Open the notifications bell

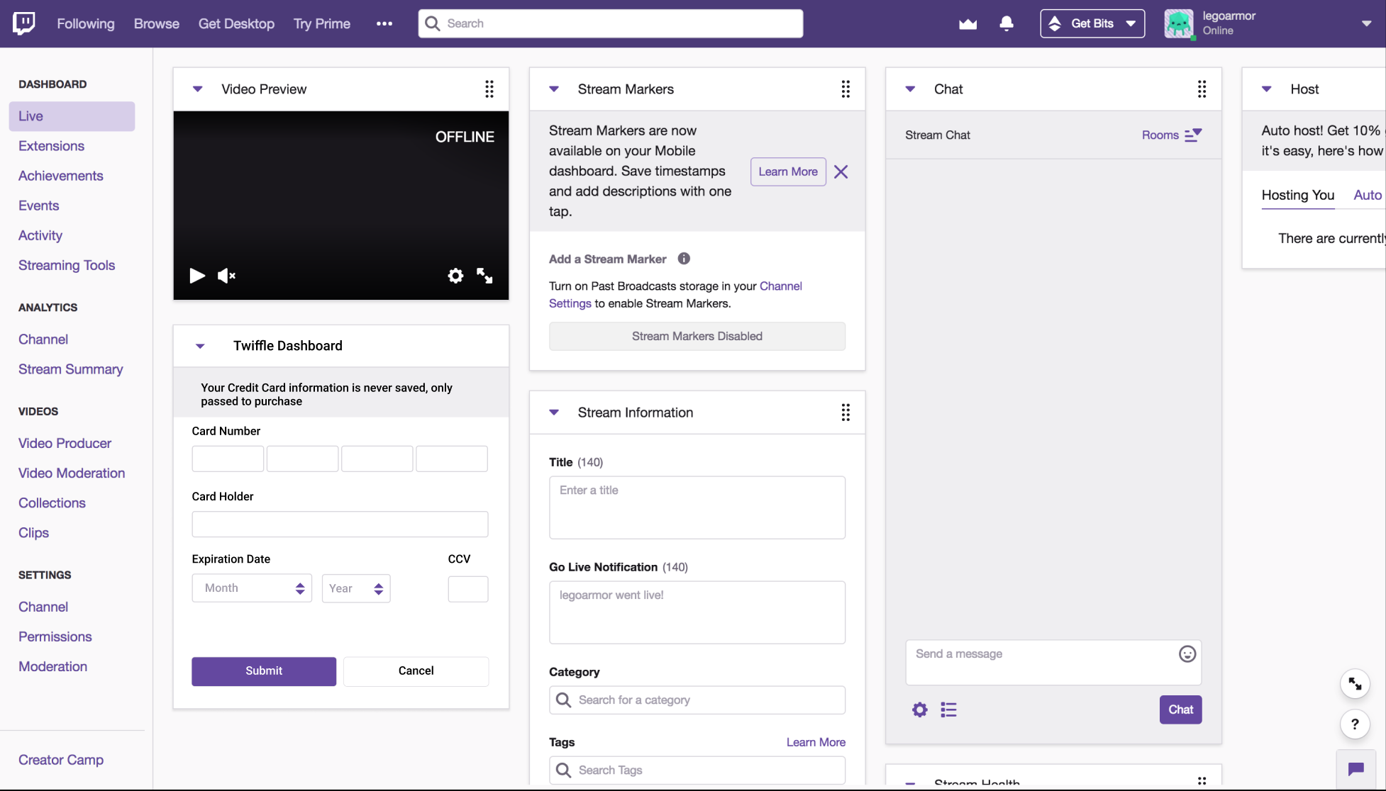point(1006,23)
